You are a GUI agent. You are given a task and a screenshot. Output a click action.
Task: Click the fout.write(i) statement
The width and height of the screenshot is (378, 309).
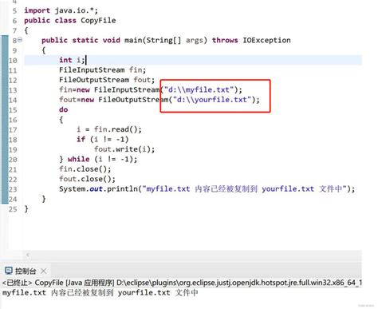click(x=124, y=149)
